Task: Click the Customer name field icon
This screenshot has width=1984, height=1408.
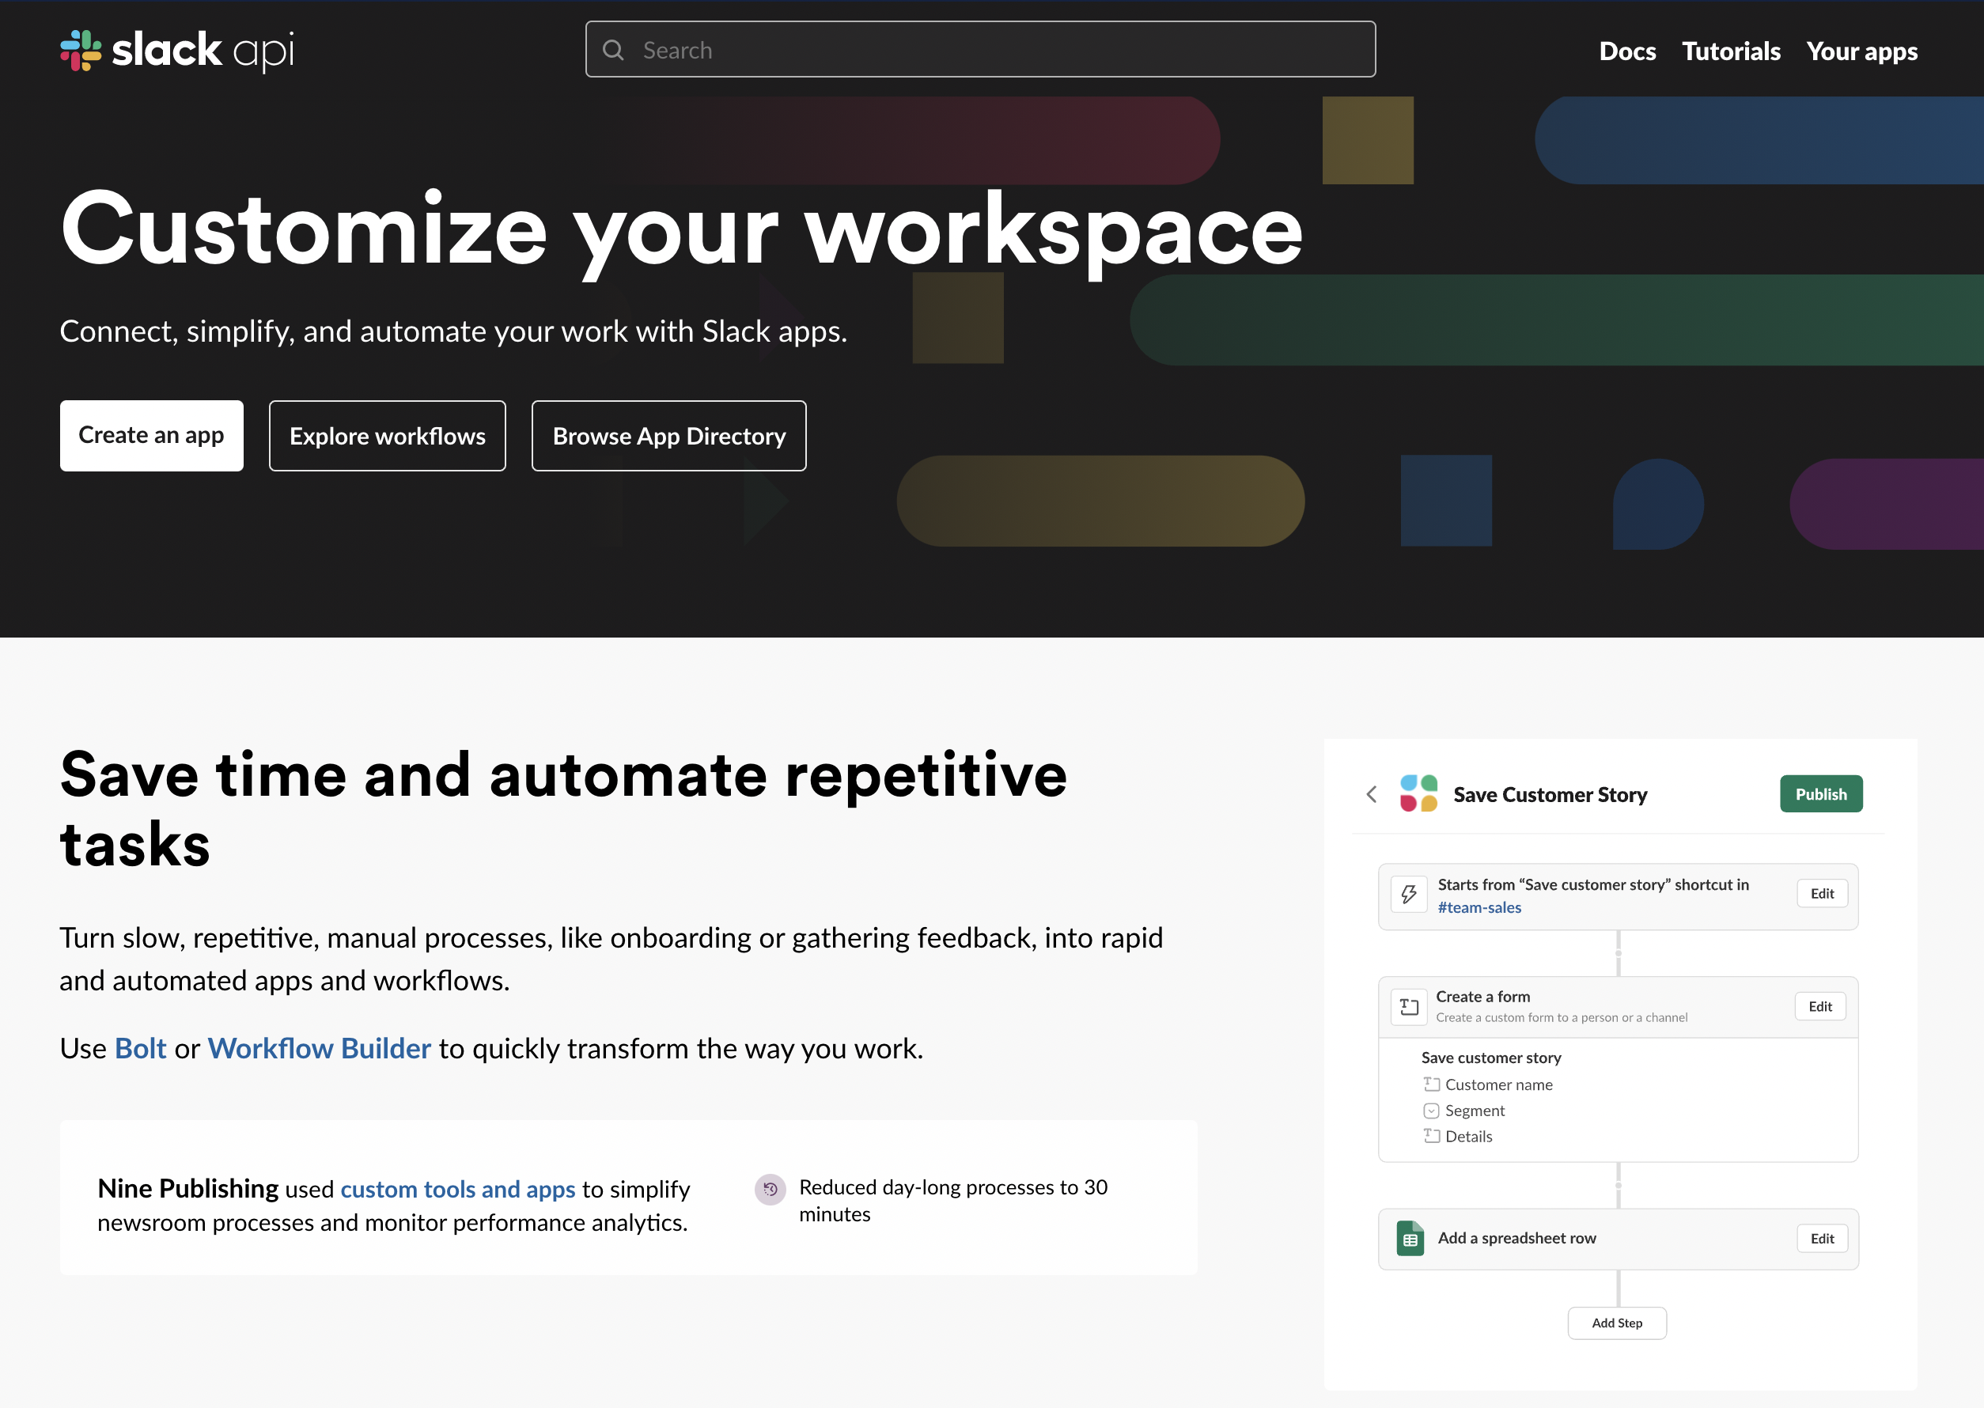Action: coord(1431,1084)
